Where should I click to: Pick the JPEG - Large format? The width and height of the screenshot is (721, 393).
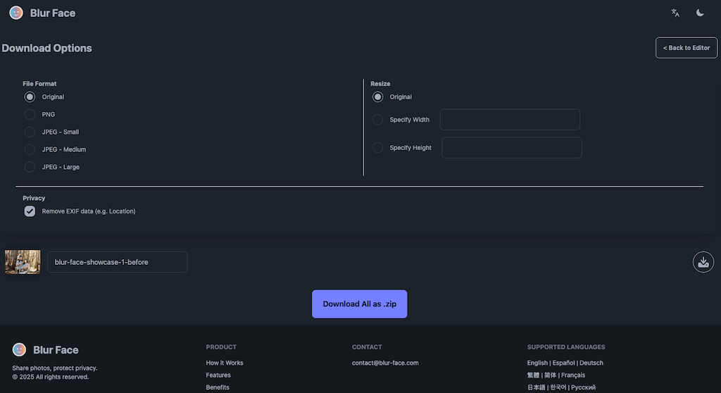pos(30,167)
